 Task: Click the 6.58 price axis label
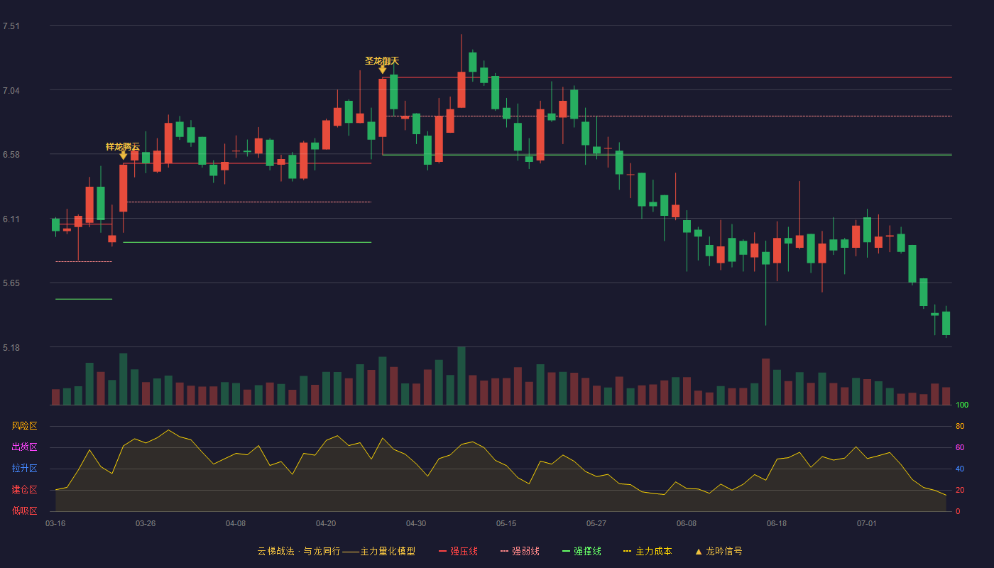pos(11,155)
